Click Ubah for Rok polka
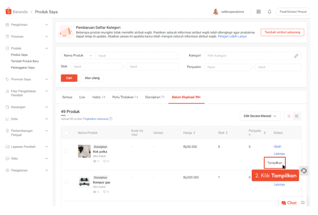This screenshot has height=215, width=318. pyautogui.click(x=277, y=146)
